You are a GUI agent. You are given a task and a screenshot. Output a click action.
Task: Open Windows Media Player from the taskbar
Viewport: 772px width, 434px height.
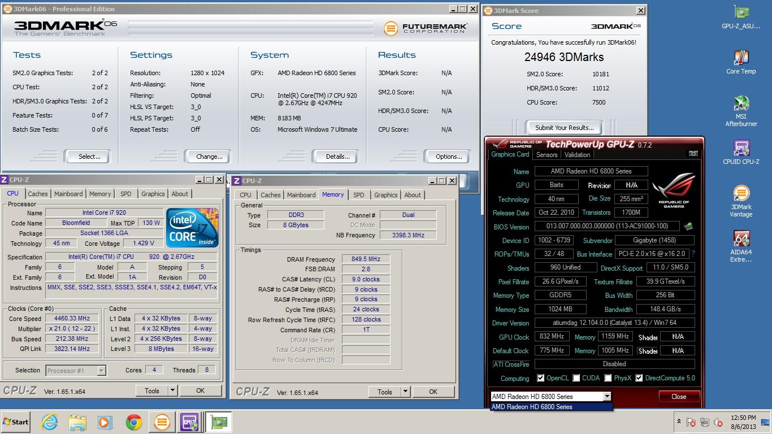pyautogui.click(x=105, y=422)
